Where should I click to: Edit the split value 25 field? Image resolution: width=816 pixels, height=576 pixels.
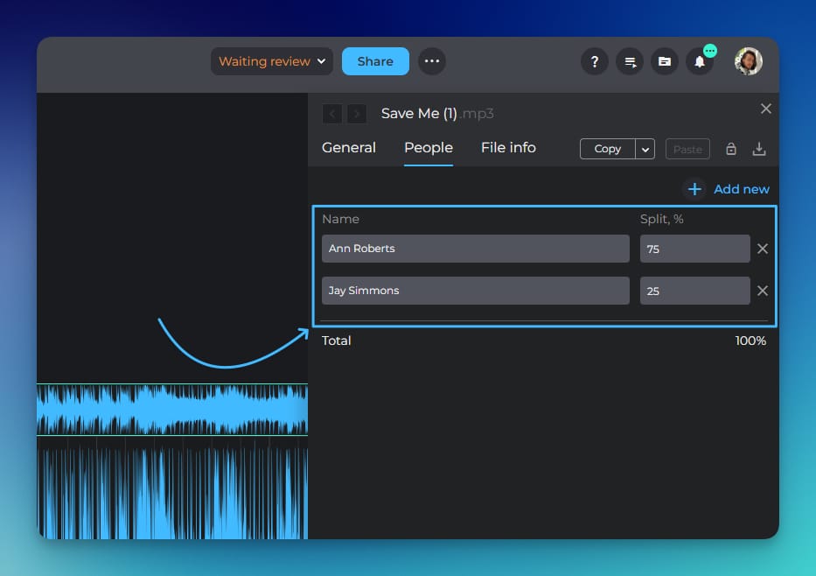click(694, 291)
